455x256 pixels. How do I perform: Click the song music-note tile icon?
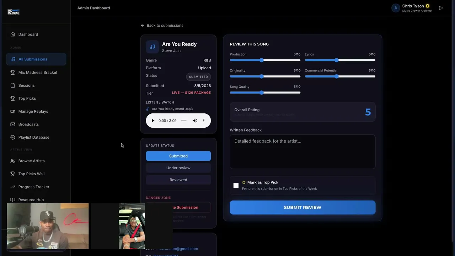152,47
